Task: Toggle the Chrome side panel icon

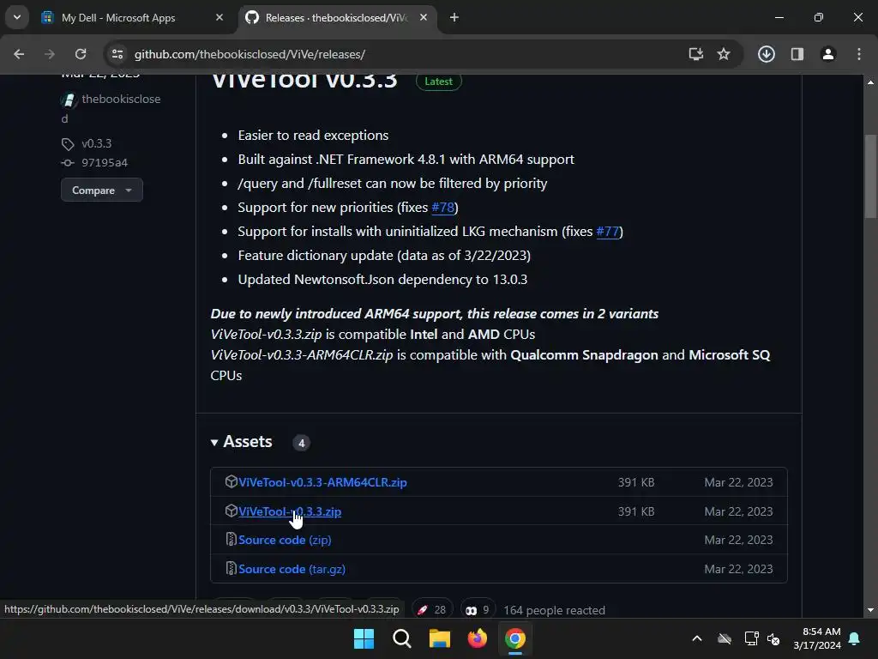Action: click(797, 54)
